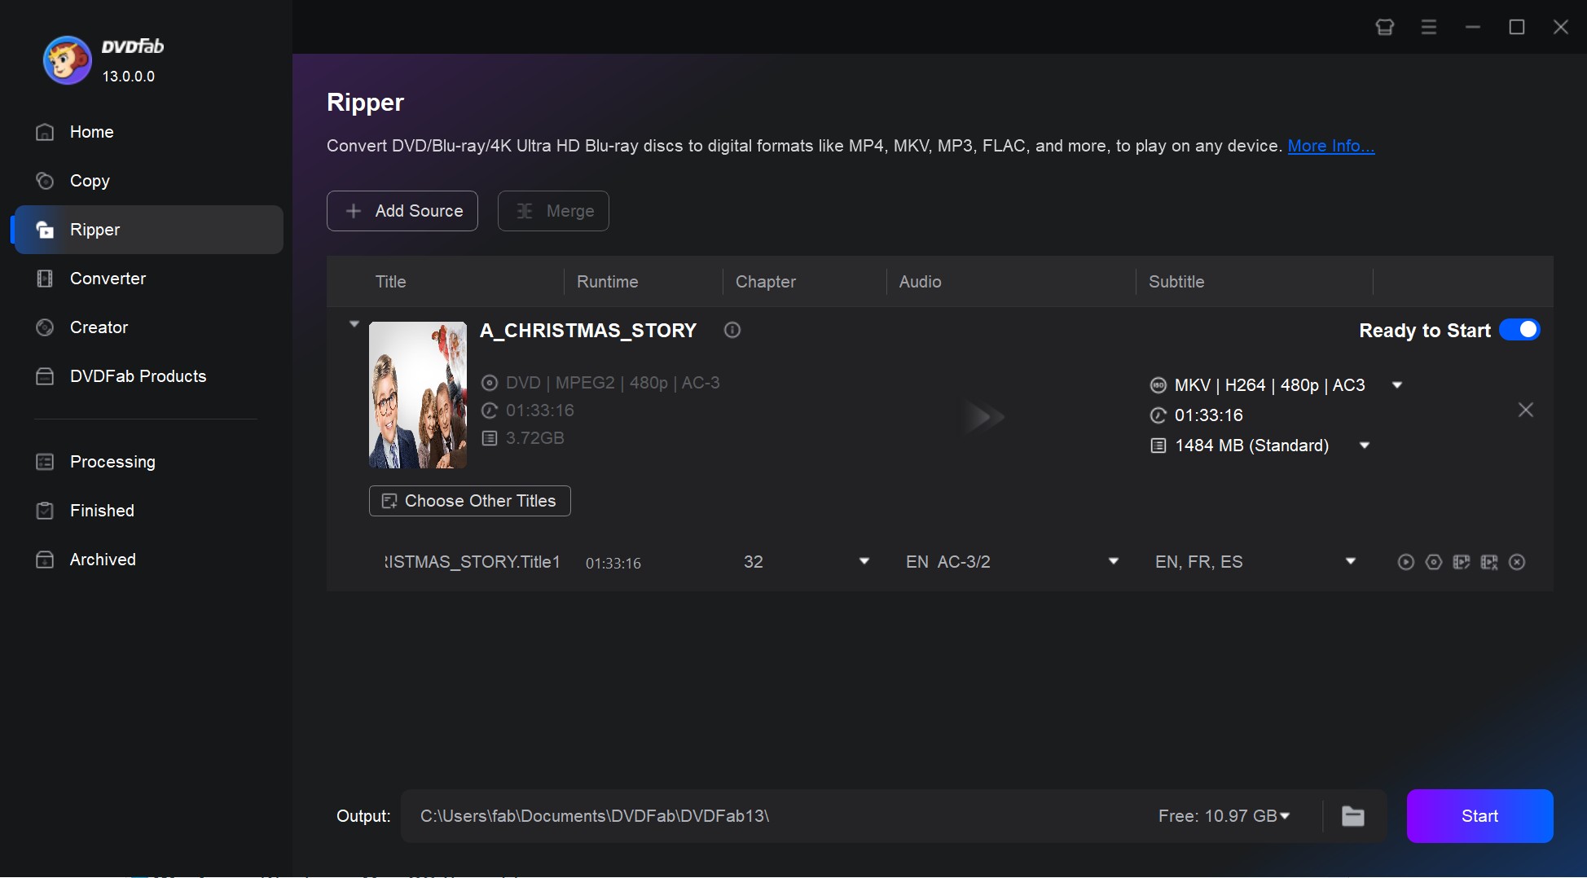This screenshot has height=878, width=1587.
Task: Collapse the A_CHRISTMAS_STORY title row
Action: (x=354, y=323)
